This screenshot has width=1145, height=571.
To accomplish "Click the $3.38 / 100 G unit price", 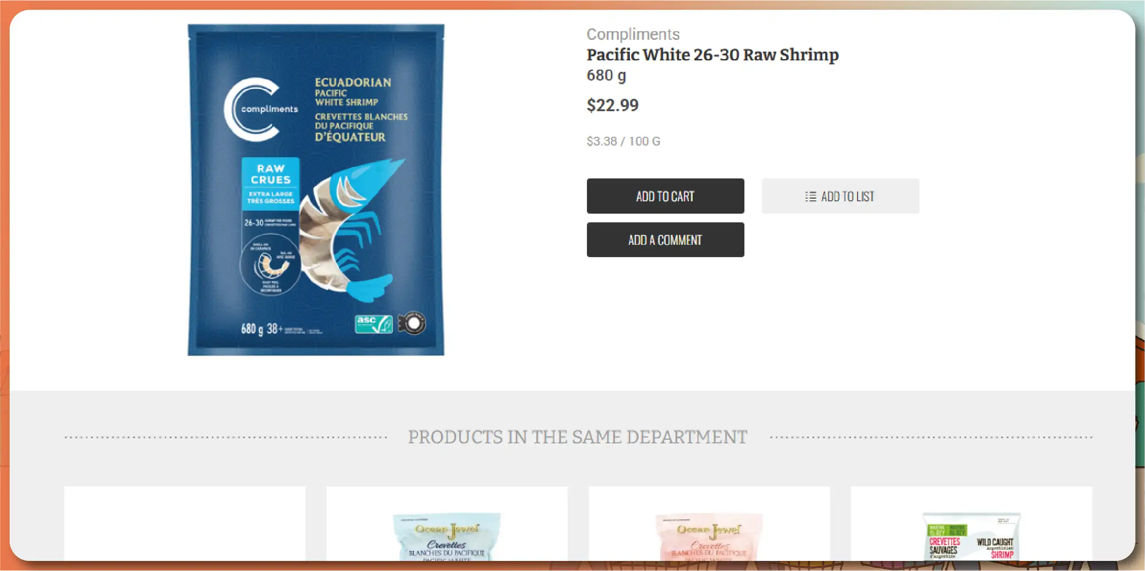I will (x=623, y=141).
